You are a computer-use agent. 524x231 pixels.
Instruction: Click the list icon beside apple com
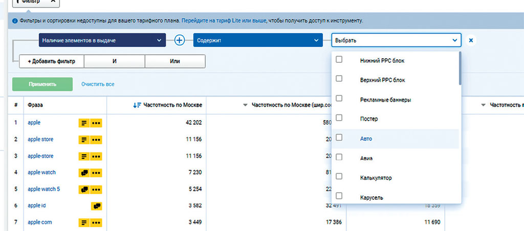(x=83, y=222)
